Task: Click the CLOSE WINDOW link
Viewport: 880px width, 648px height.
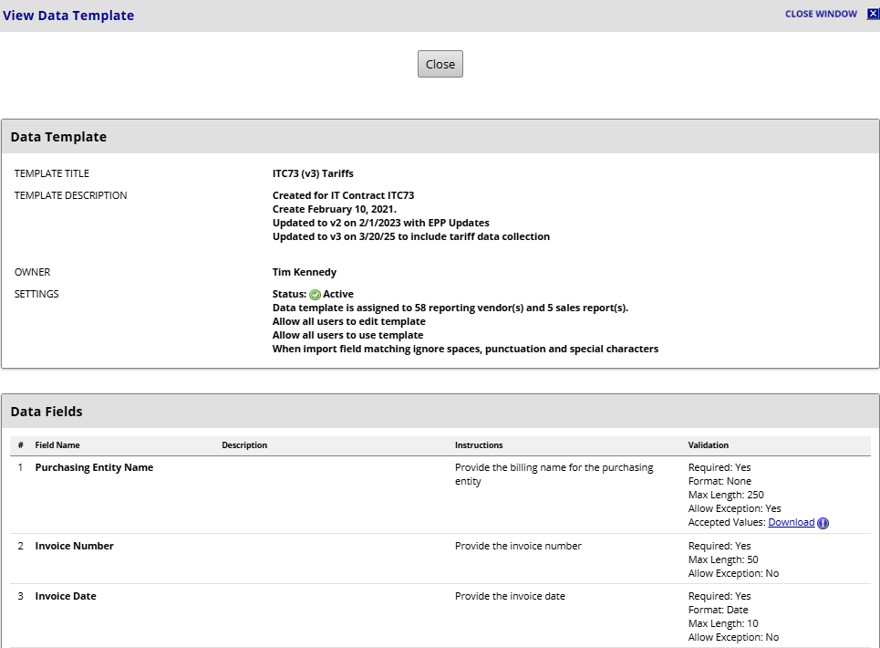Action: [821, 15]
